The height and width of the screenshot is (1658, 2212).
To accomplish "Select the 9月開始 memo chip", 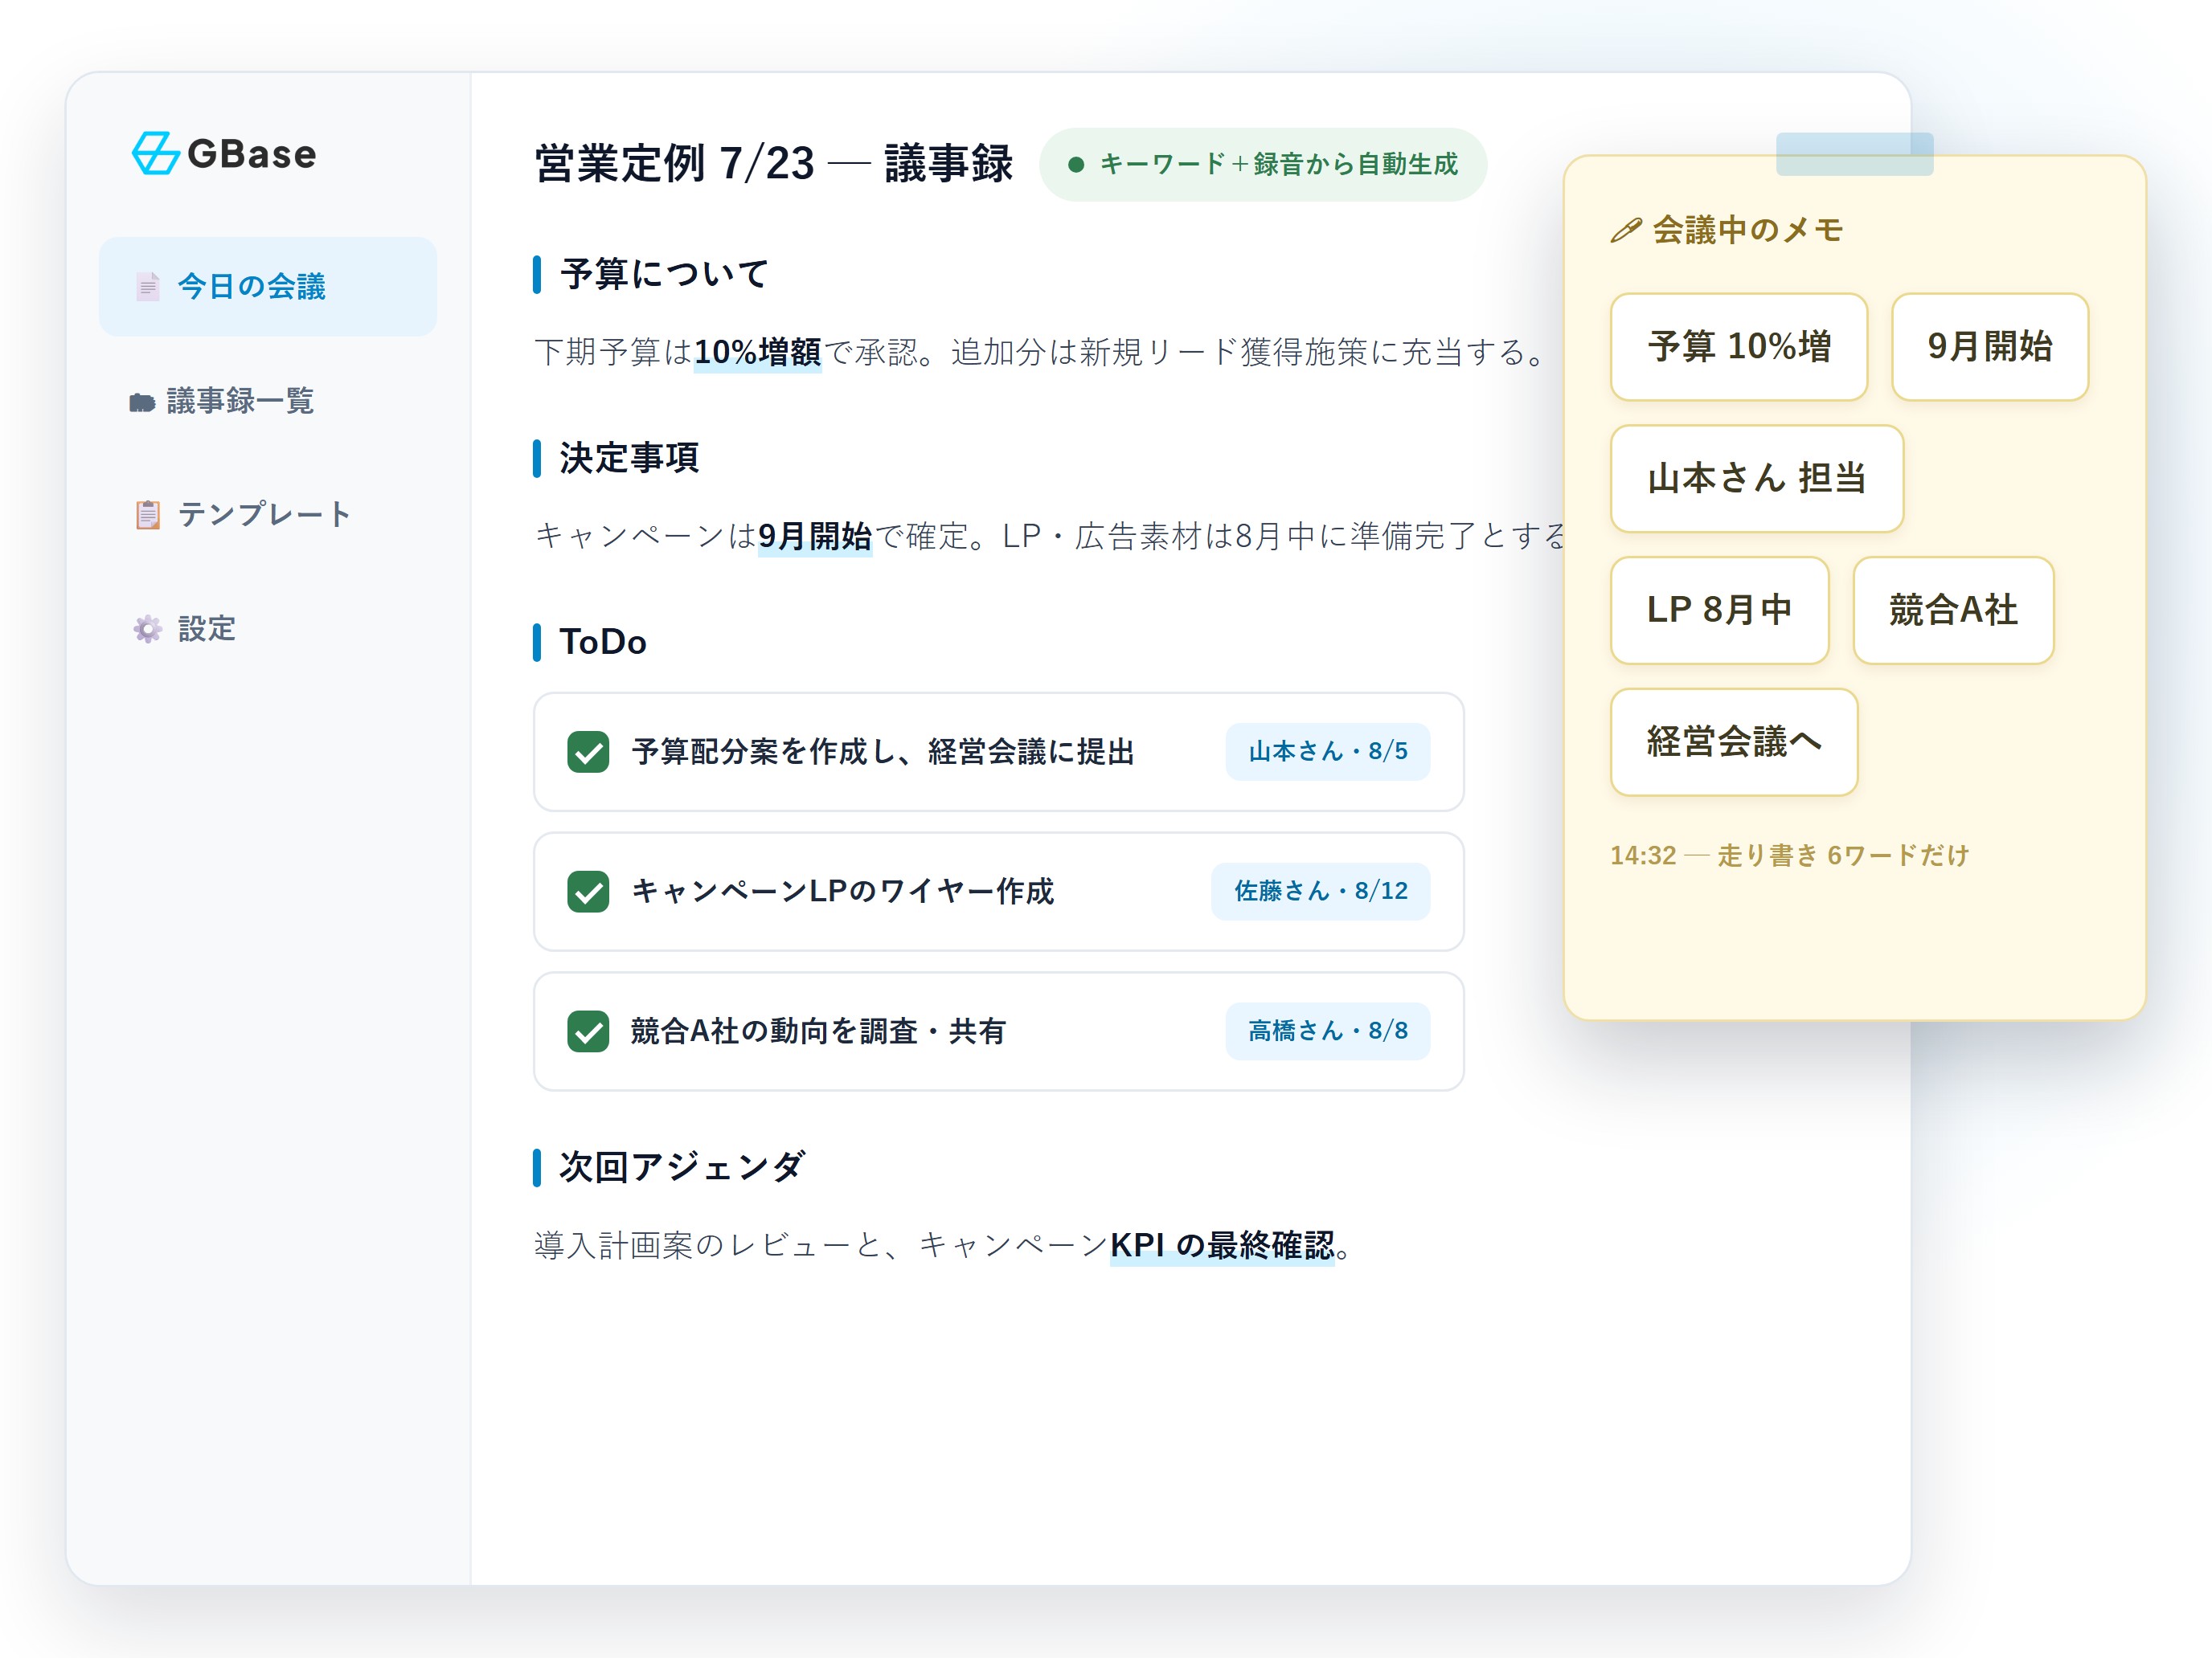I will point(1990,347).
